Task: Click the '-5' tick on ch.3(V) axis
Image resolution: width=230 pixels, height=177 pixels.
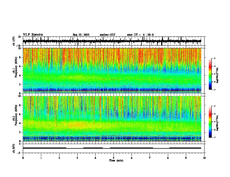Action: [20, 153]
